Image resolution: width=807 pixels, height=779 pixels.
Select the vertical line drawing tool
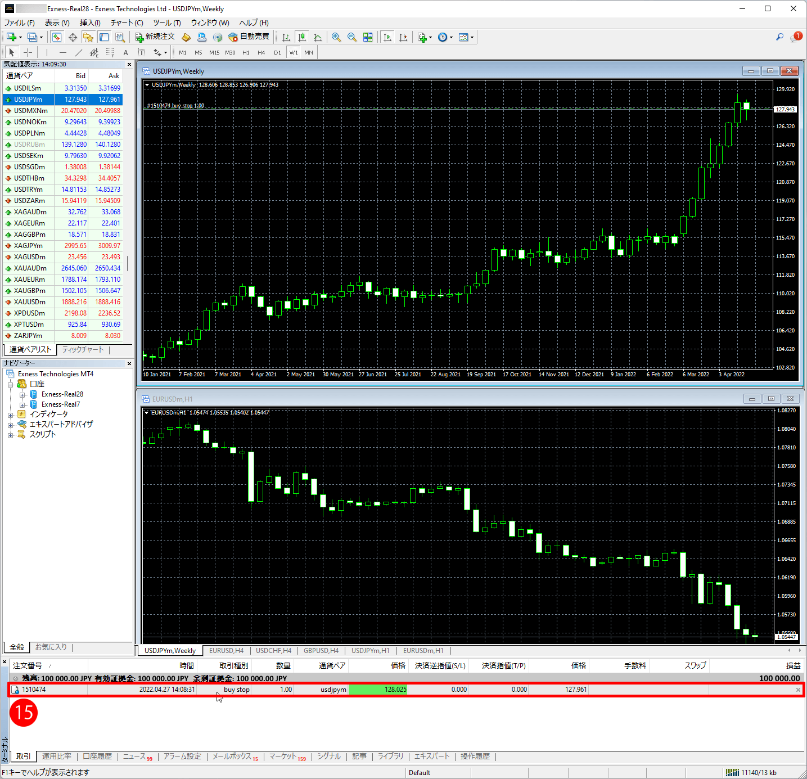point(47,52)
